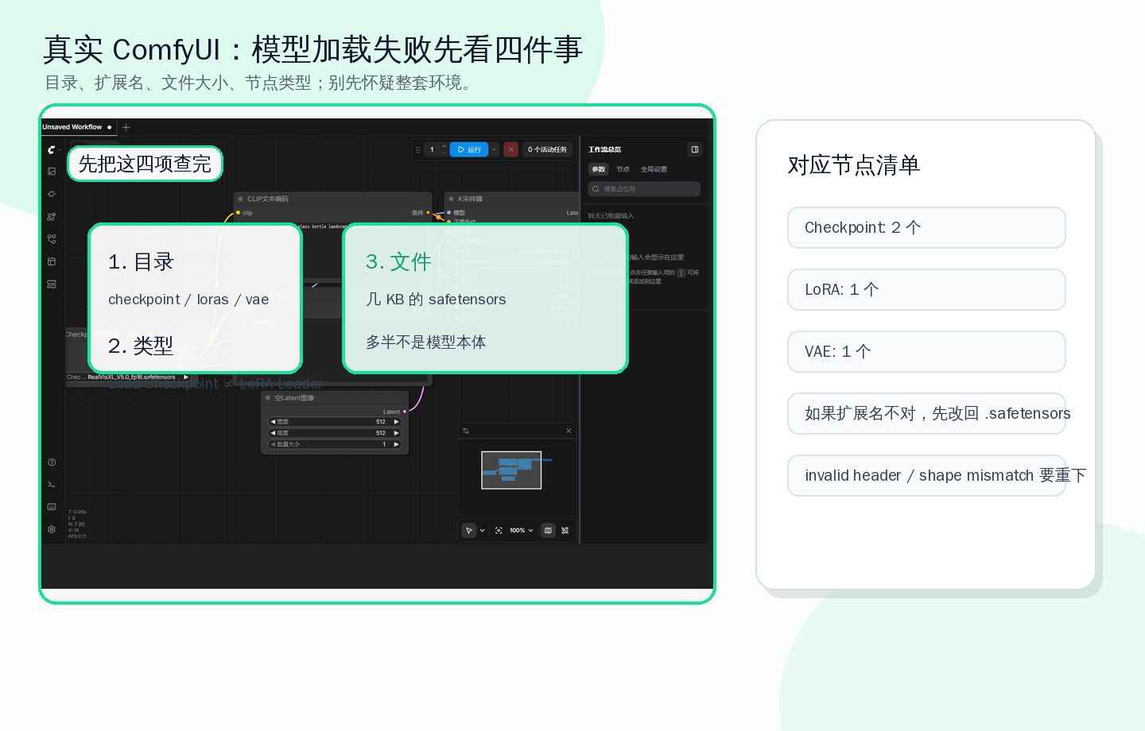The height and width of the screenshot is (731, 1145).
Task: Open the branching workflow tree sidebar icon
Action: [52, 239]
